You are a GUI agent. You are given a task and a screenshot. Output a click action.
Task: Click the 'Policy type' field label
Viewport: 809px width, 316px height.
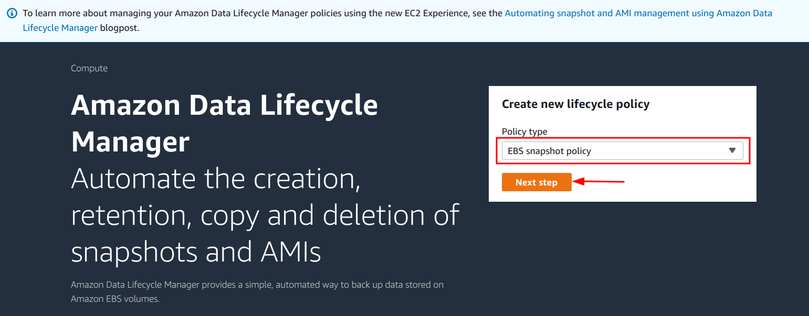point(524,132)
